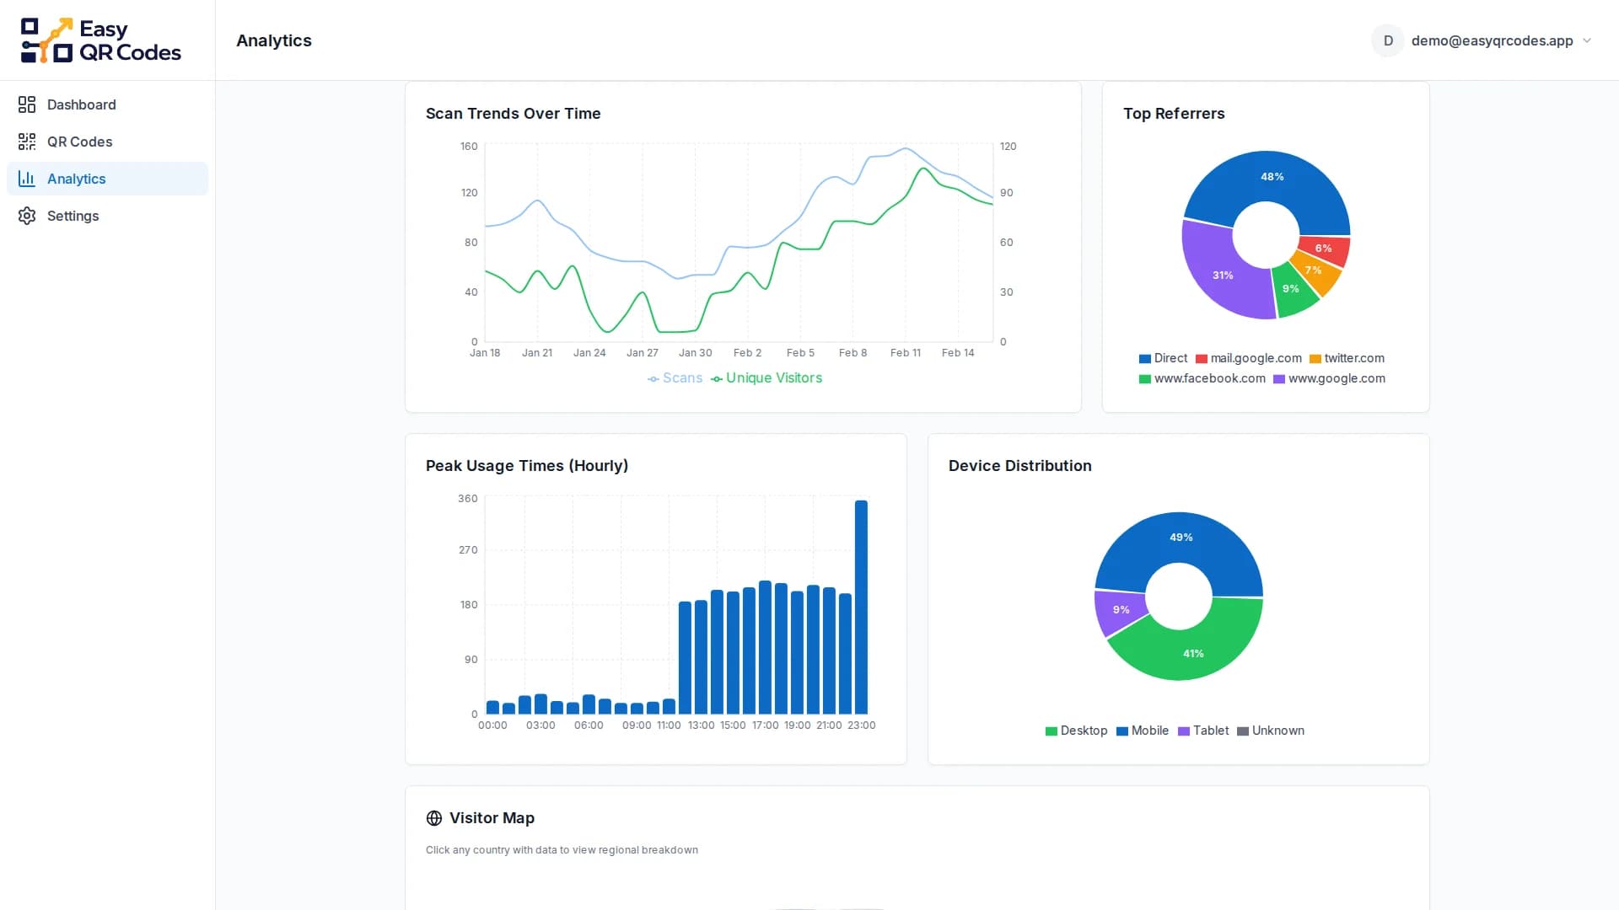Open Settings from the sidebar
The width and height of the screenshot is (1619, 910).
pyautogui.click(x=107, y=216)
